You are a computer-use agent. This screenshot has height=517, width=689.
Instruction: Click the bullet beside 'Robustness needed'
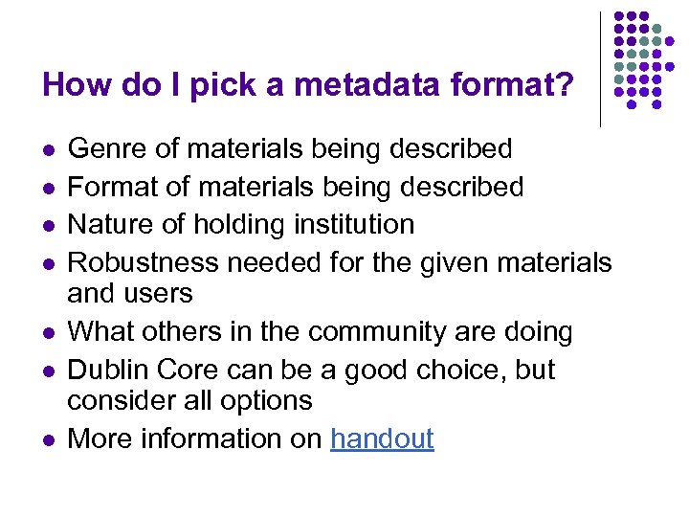[x=47, y=264]
